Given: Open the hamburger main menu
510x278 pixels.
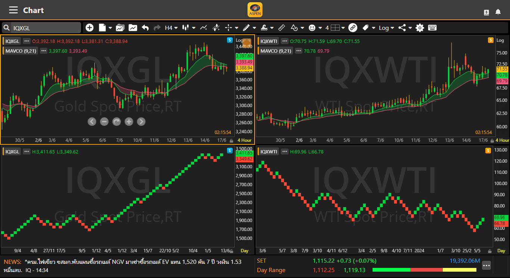Looking at the screenshot, I should (x=13, y=10).
